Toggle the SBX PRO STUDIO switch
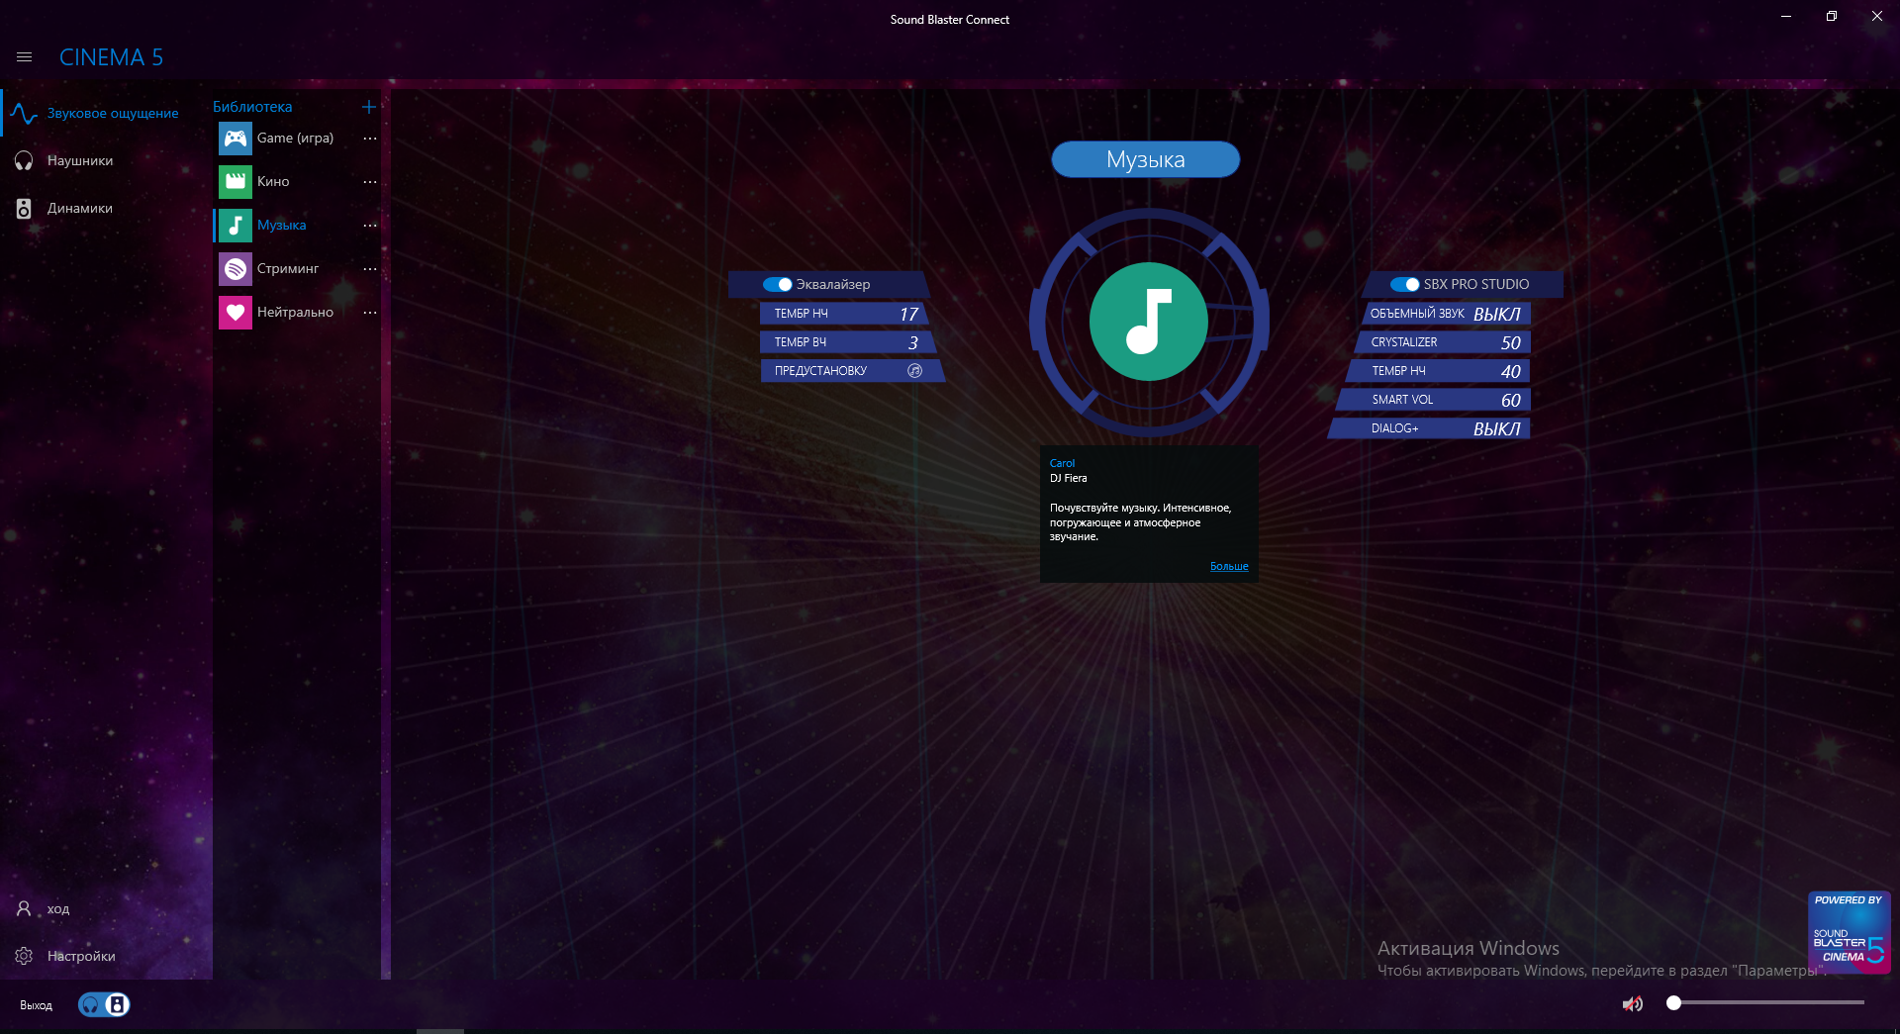The width and height of the screenshot is (1900, 1034). [1405, 285]
